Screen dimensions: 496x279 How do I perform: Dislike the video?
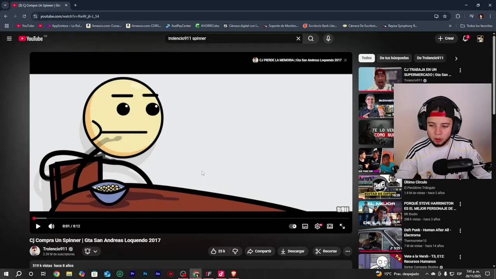point(235,251)
